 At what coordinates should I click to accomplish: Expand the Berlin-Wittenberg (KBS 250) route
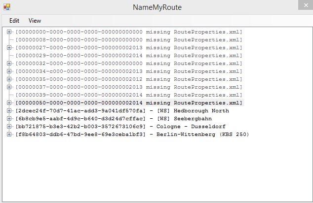[x=10, y=135]
